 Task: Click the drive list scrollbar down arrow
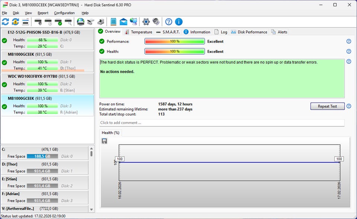click(x=91, y=210)
